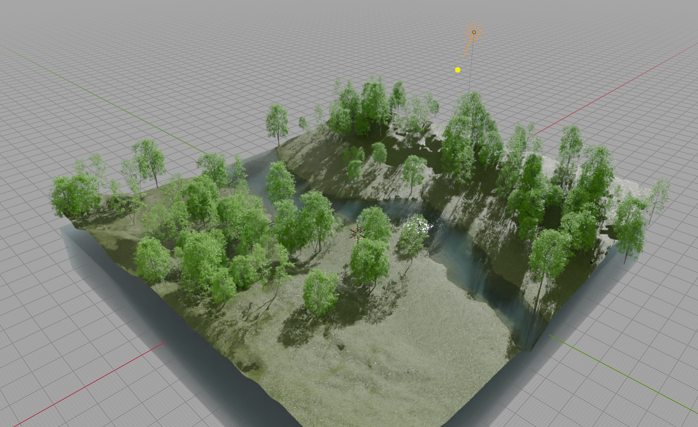Screen dimensions: 698x427
Task: Click the 3D cursor crosshair in the scene
Action: (x=358, y=233)
